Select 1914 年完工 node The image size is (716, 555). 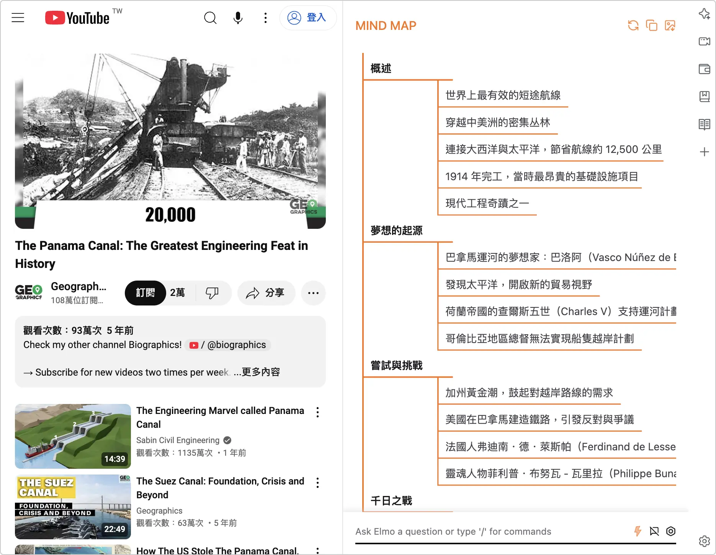542,177
